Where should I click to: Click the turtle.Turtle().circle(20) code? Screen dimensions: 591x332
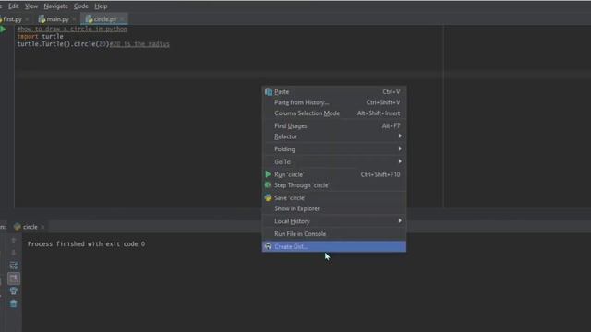point(63,44)
